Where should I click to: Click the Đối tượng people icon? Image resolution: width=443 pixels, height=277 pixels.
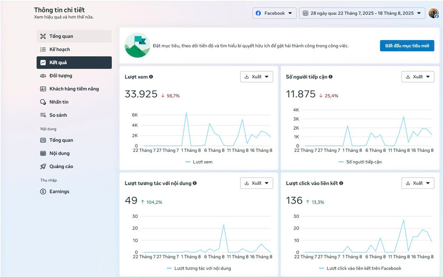click(x=43, y=76)
